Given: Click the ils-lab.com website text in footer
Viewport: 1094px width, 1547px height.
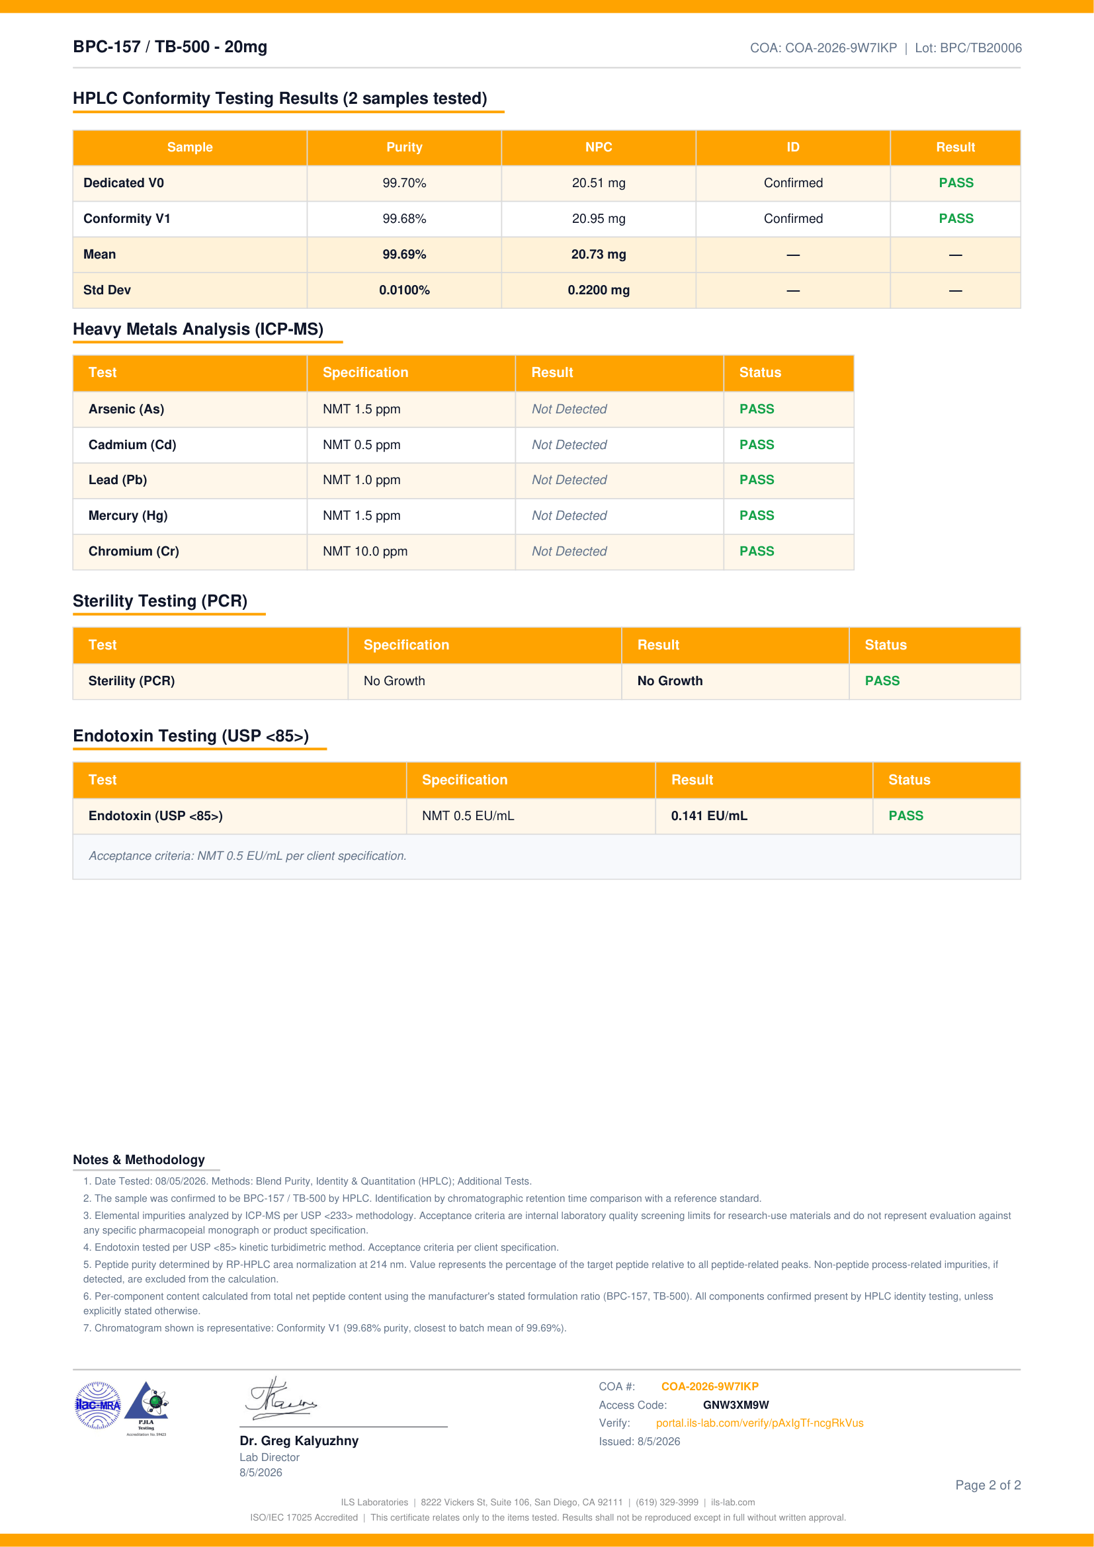Looking at the screenshot, I should coord(732,1503).
